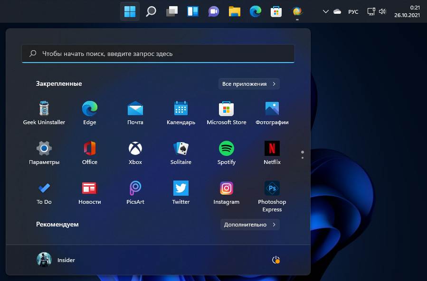Open Geek Uninstaller from pinned apps
This screenshot has height=281, width=427.
44,113
